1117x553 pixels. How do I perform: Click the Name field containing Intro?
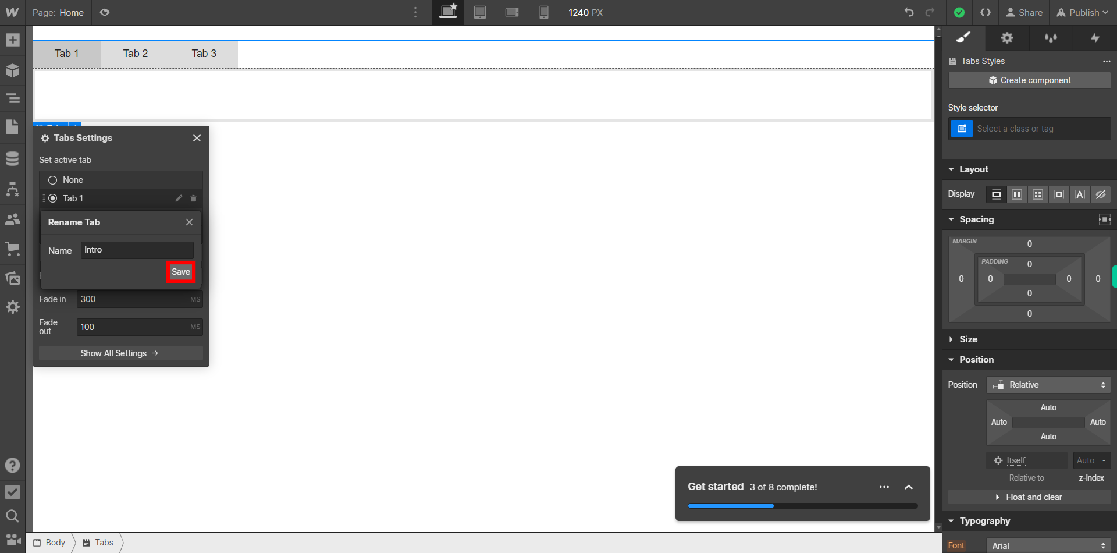137,250
